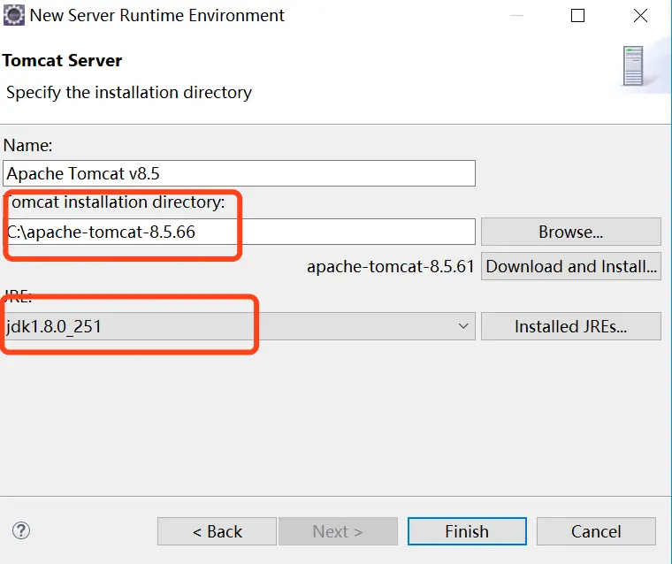Maximize the New Server Runtime Environment dialog
Viewport: 672px width, 564px height.
[x=578, y=16]
